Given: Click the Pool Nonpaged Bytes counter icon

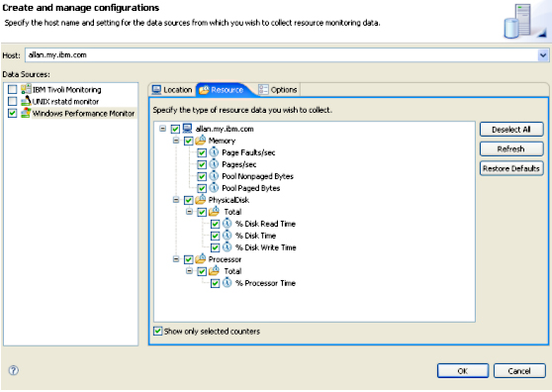Looking at the screenshot, I should coord(214,176).
